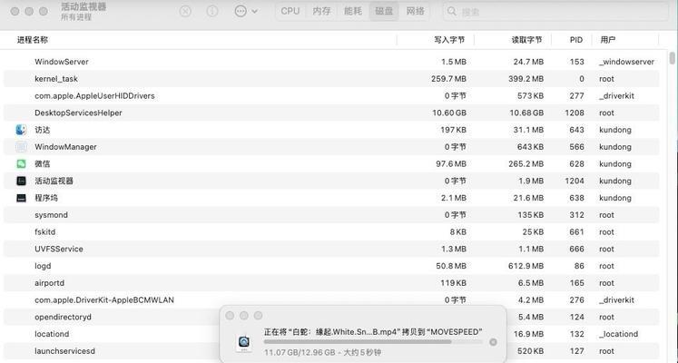Viewport: 678px width, 363px height.
Task: Click the magnifier search icon
Action: (x=452, y=11)
